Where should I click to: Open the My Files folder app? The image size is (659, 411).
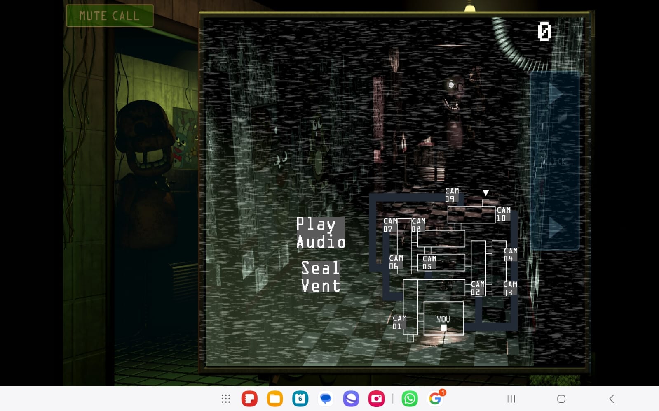click(275, 399)
